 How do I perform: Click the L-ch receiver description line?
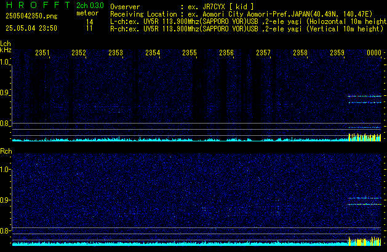click(x=249, y=22)
